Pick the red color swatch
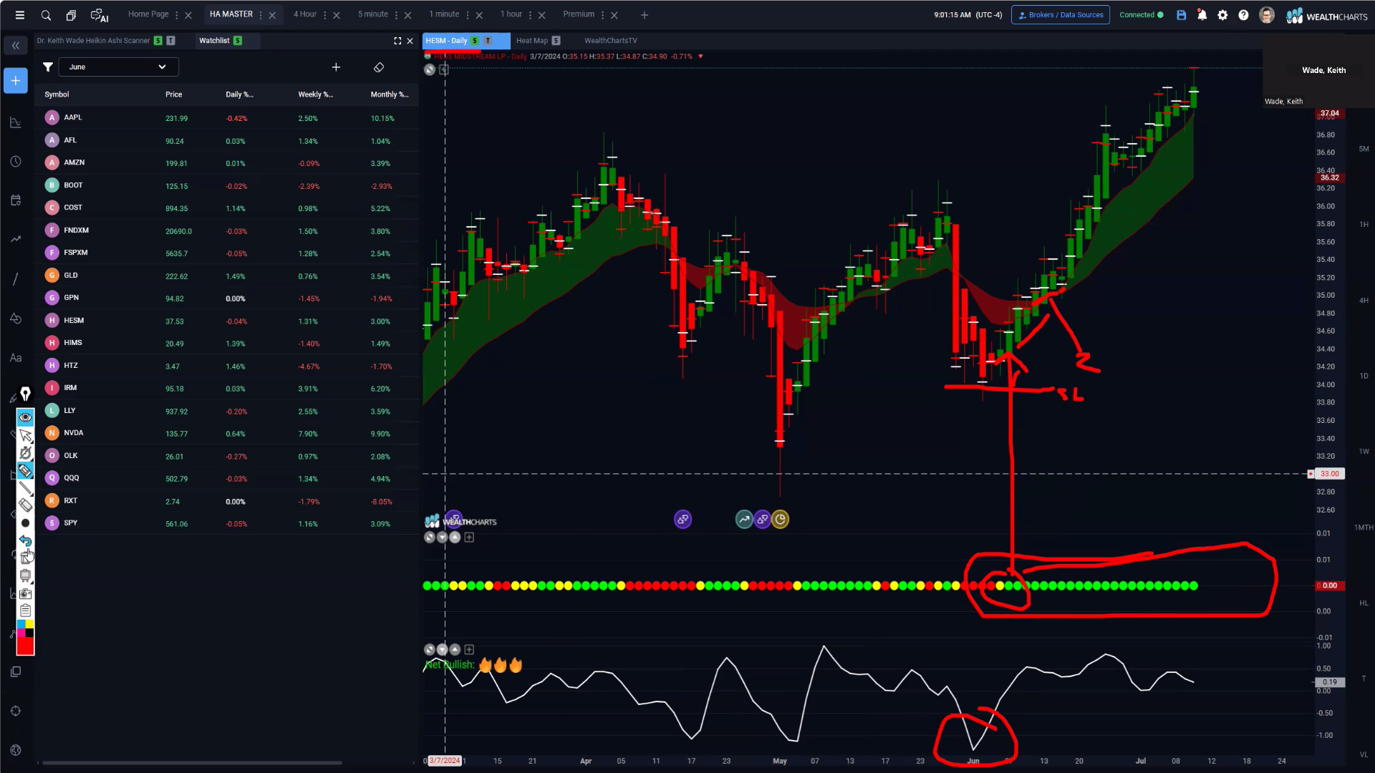 click(25, 646)
